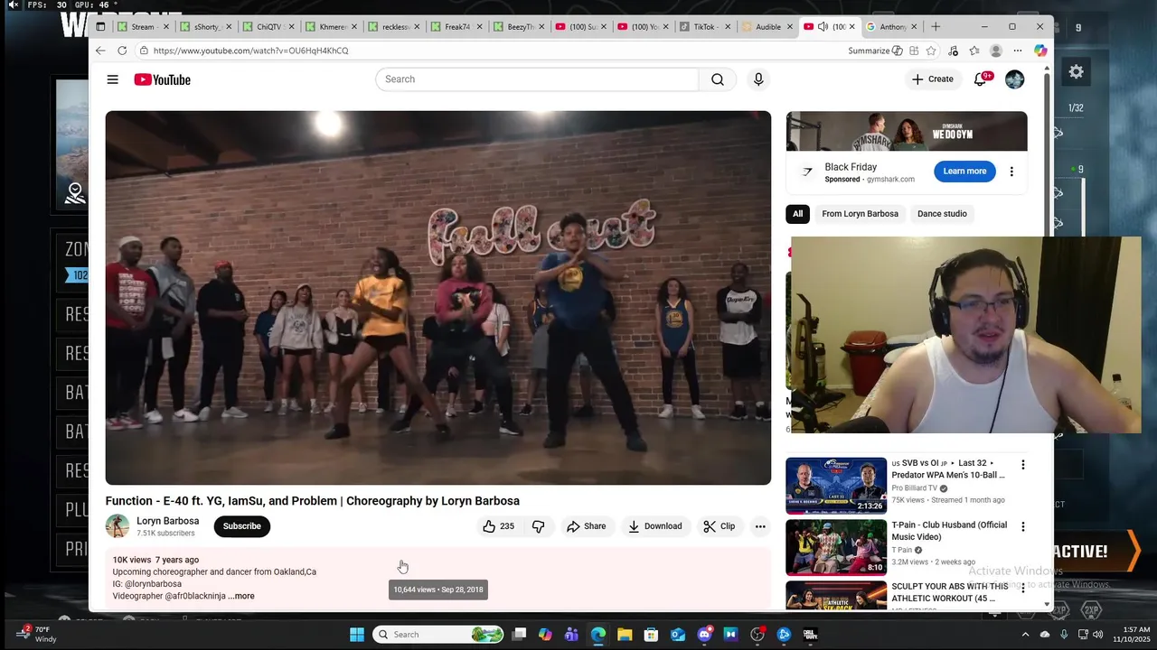Reload the page in browser
Image resolution: width=1157 pixels, height=650 pixels.
[122, 51]
